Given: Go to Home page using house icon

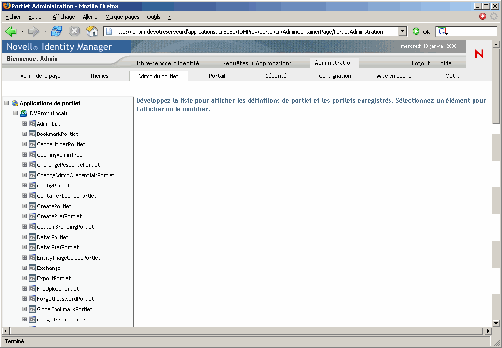Looking at the screenshot, I should [92, 31].
